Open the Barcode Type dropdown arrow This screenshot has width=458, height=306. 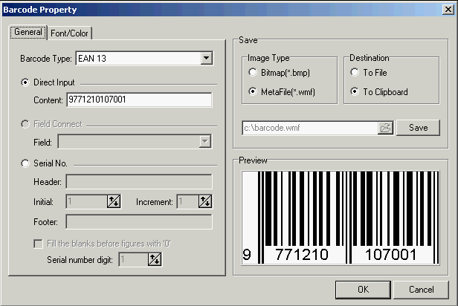pos(206,58)
